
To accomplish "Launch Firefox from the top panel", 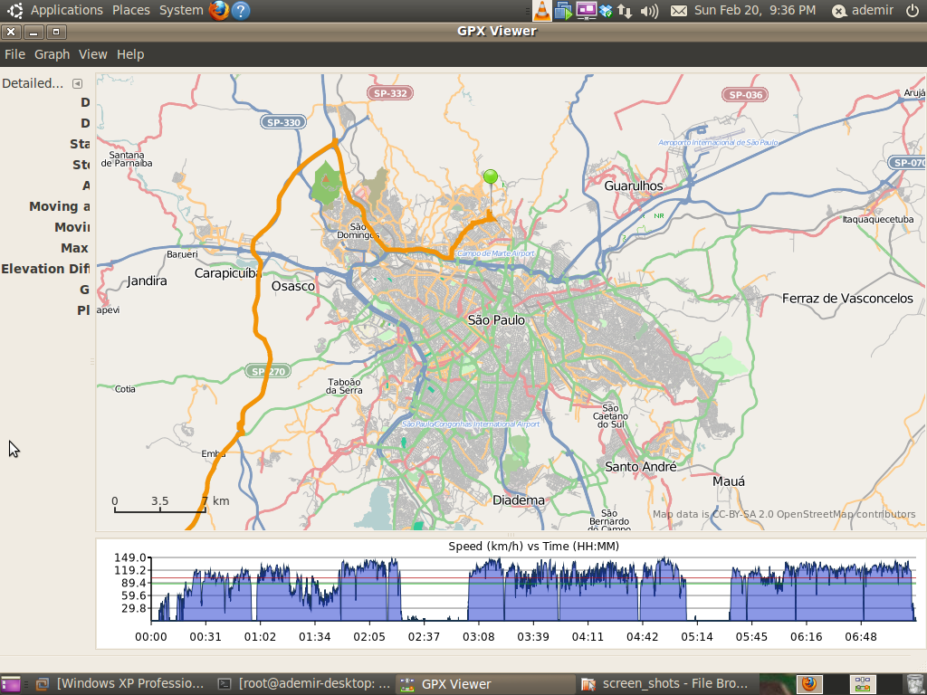I will (218, 10).
